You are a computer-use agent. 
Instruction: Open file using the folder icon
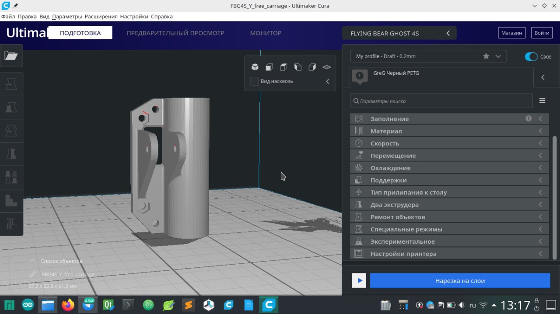point(11,55)
